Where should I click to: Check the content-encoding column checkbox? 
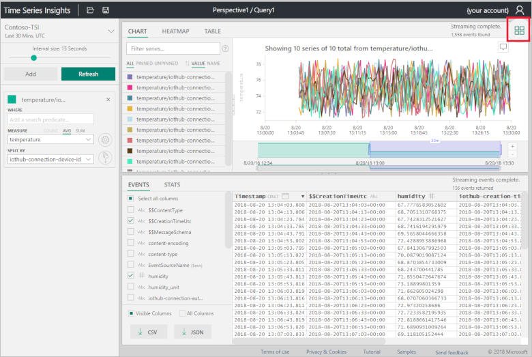click(131, 242)
